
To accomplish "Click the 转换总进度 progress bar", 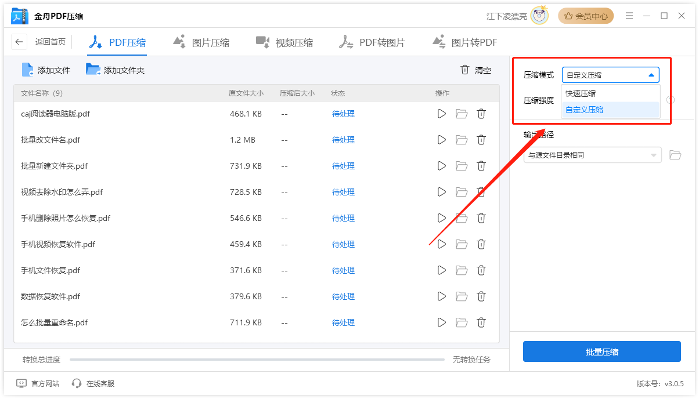I will coord(255,360).
